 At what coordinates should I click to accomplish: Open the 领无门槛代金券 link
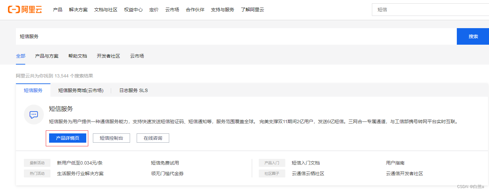[x=167, y=173]
